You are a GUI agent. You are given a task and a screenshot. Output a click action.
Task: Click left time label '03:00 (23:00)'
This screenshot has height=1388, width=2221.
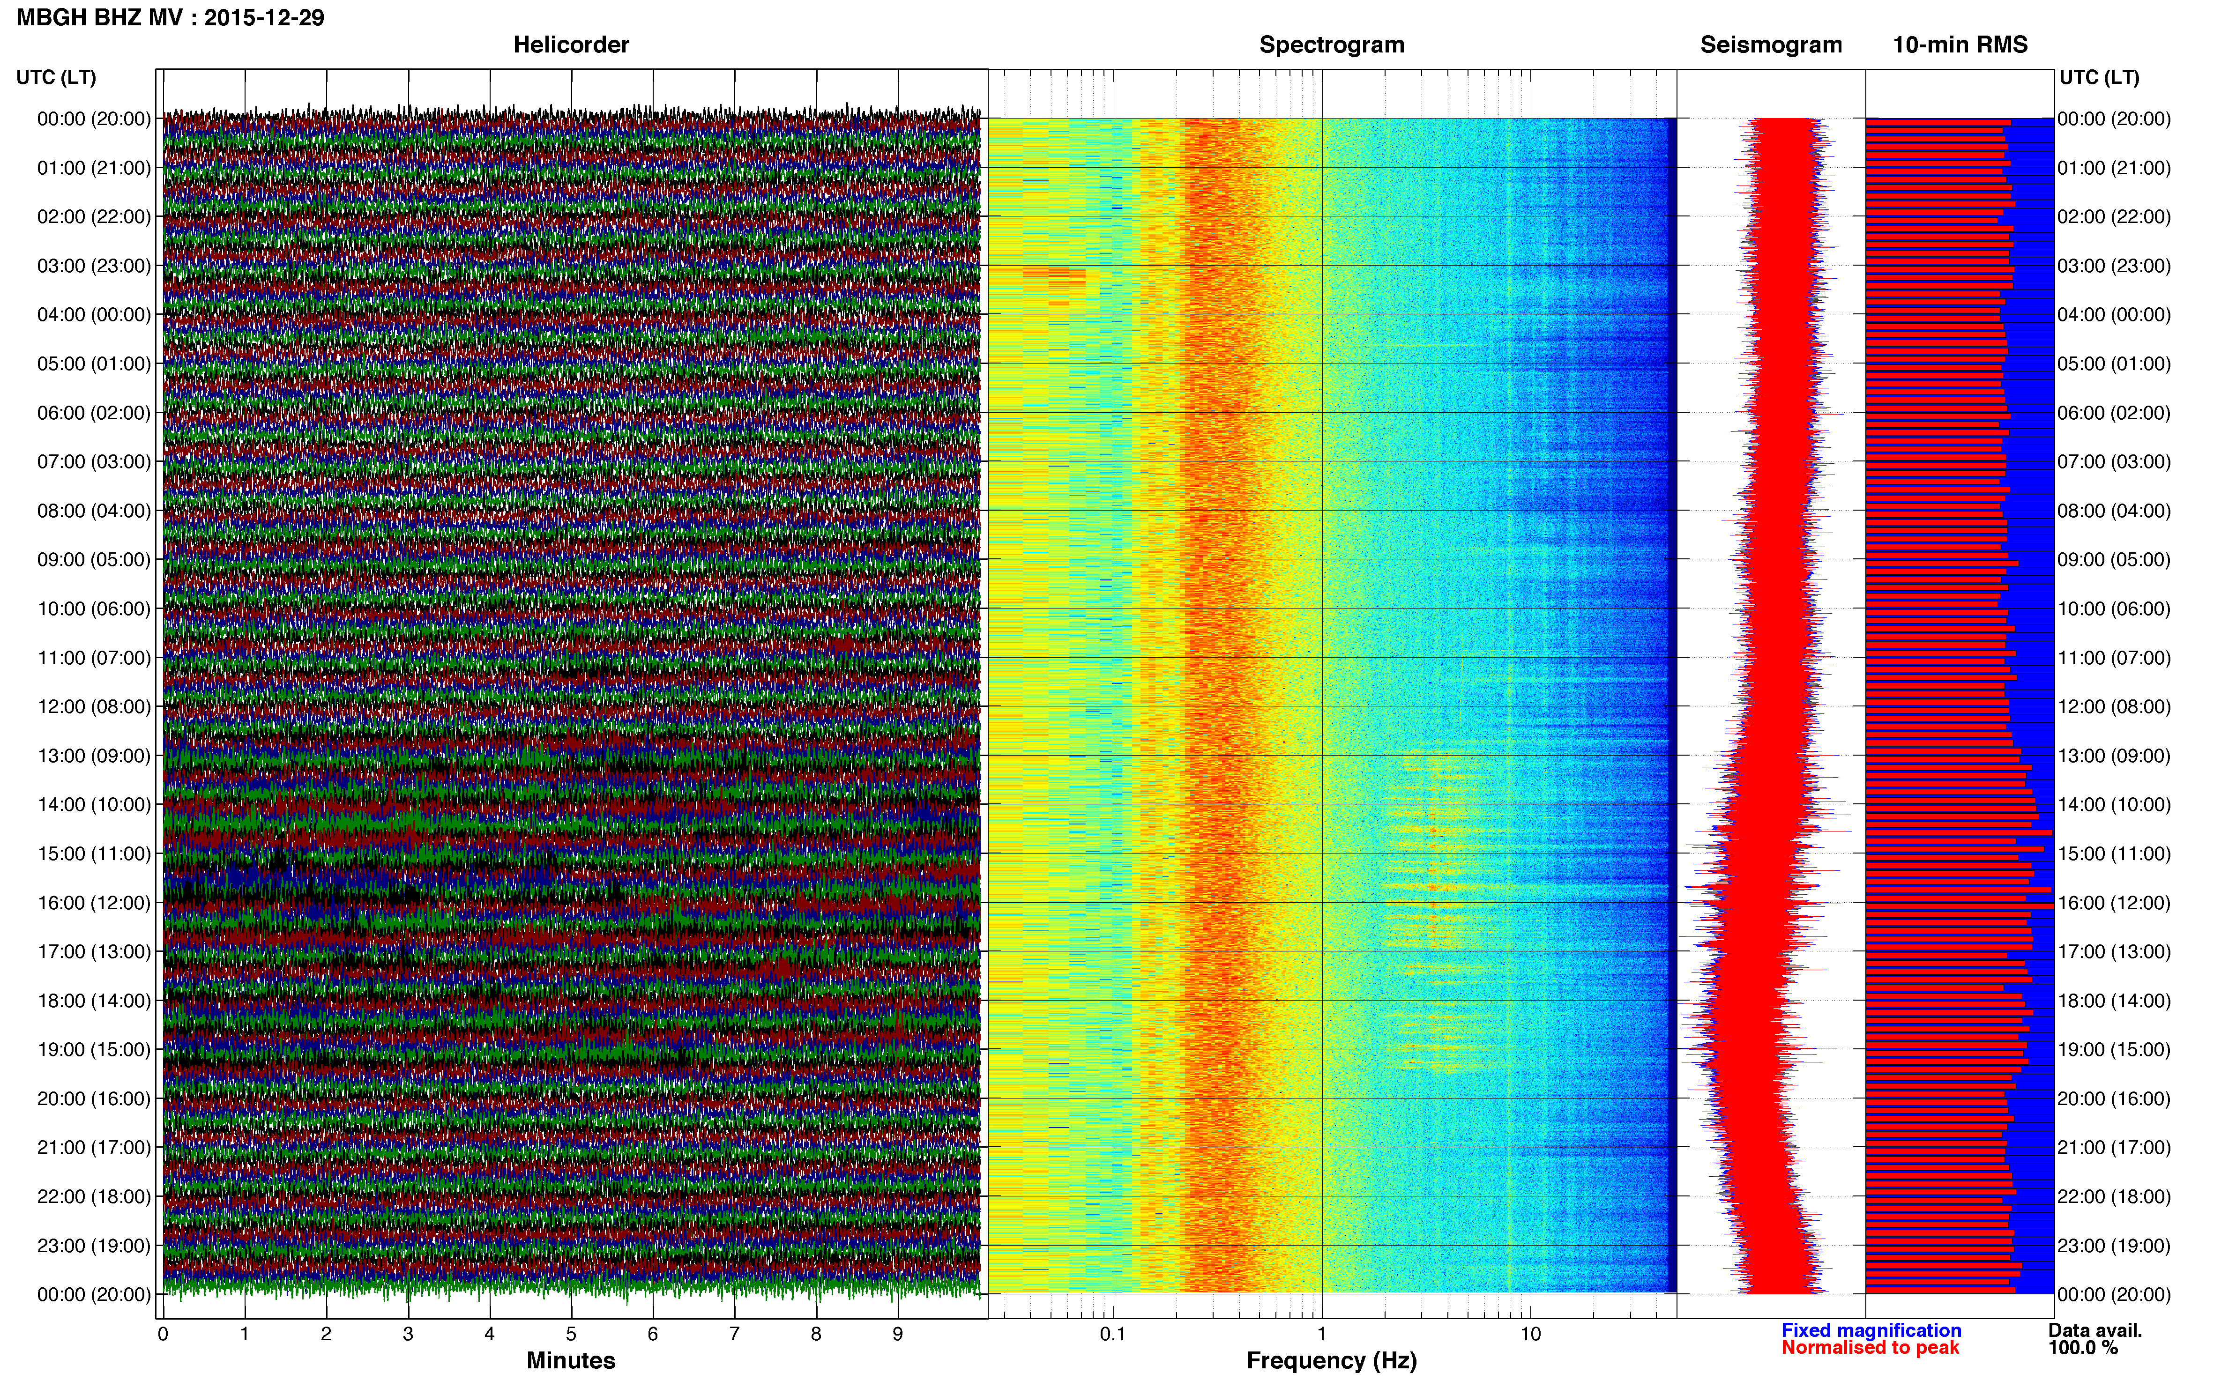coord(94,266)
